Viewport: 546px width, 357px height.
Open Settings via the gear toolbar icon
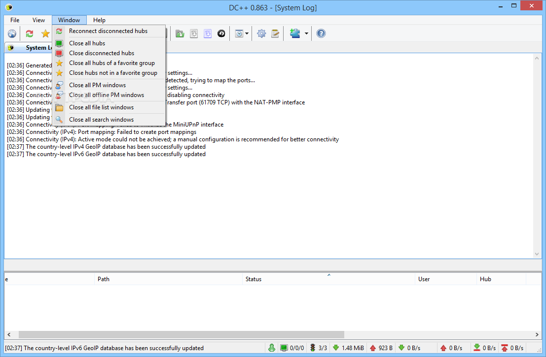[261, 33]
